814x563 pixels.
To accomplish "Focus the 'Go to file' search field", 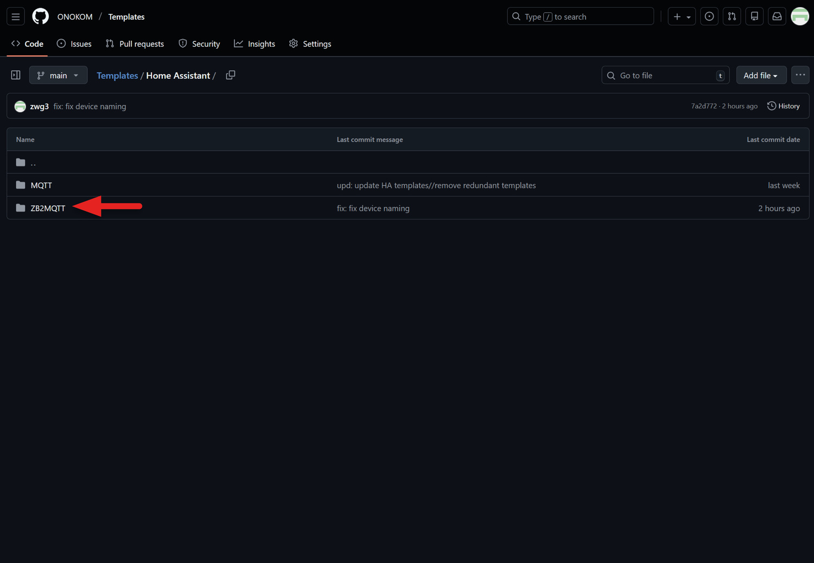I will point(665,75).
